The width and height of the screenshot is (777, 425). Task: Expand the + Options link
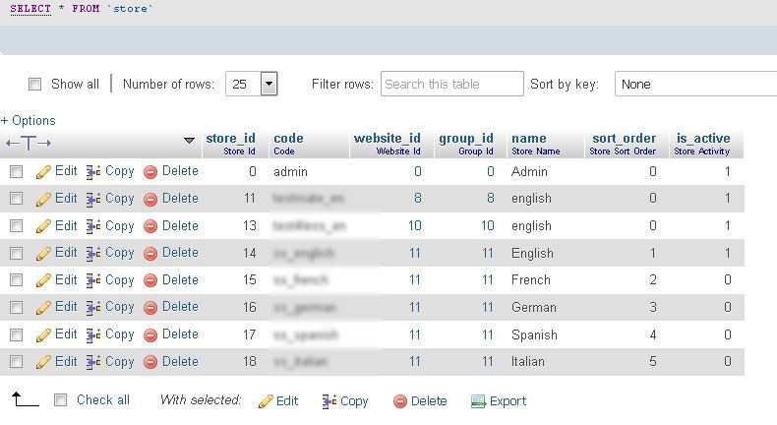[29, 120]
